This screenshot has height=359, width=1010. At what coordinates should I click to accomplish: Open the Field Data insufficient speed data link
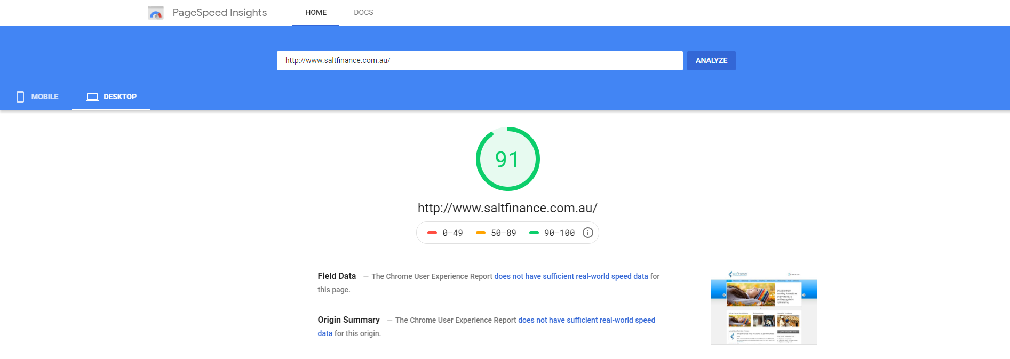[x=571, y=276]
